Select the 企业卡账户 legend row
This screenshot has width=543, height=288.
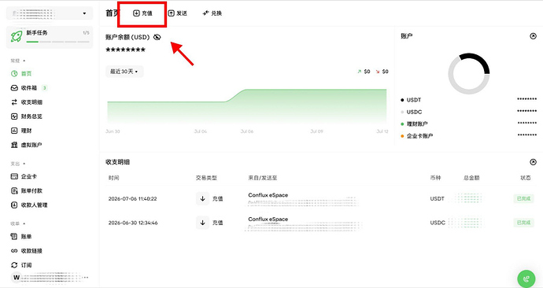pos(468,136)
